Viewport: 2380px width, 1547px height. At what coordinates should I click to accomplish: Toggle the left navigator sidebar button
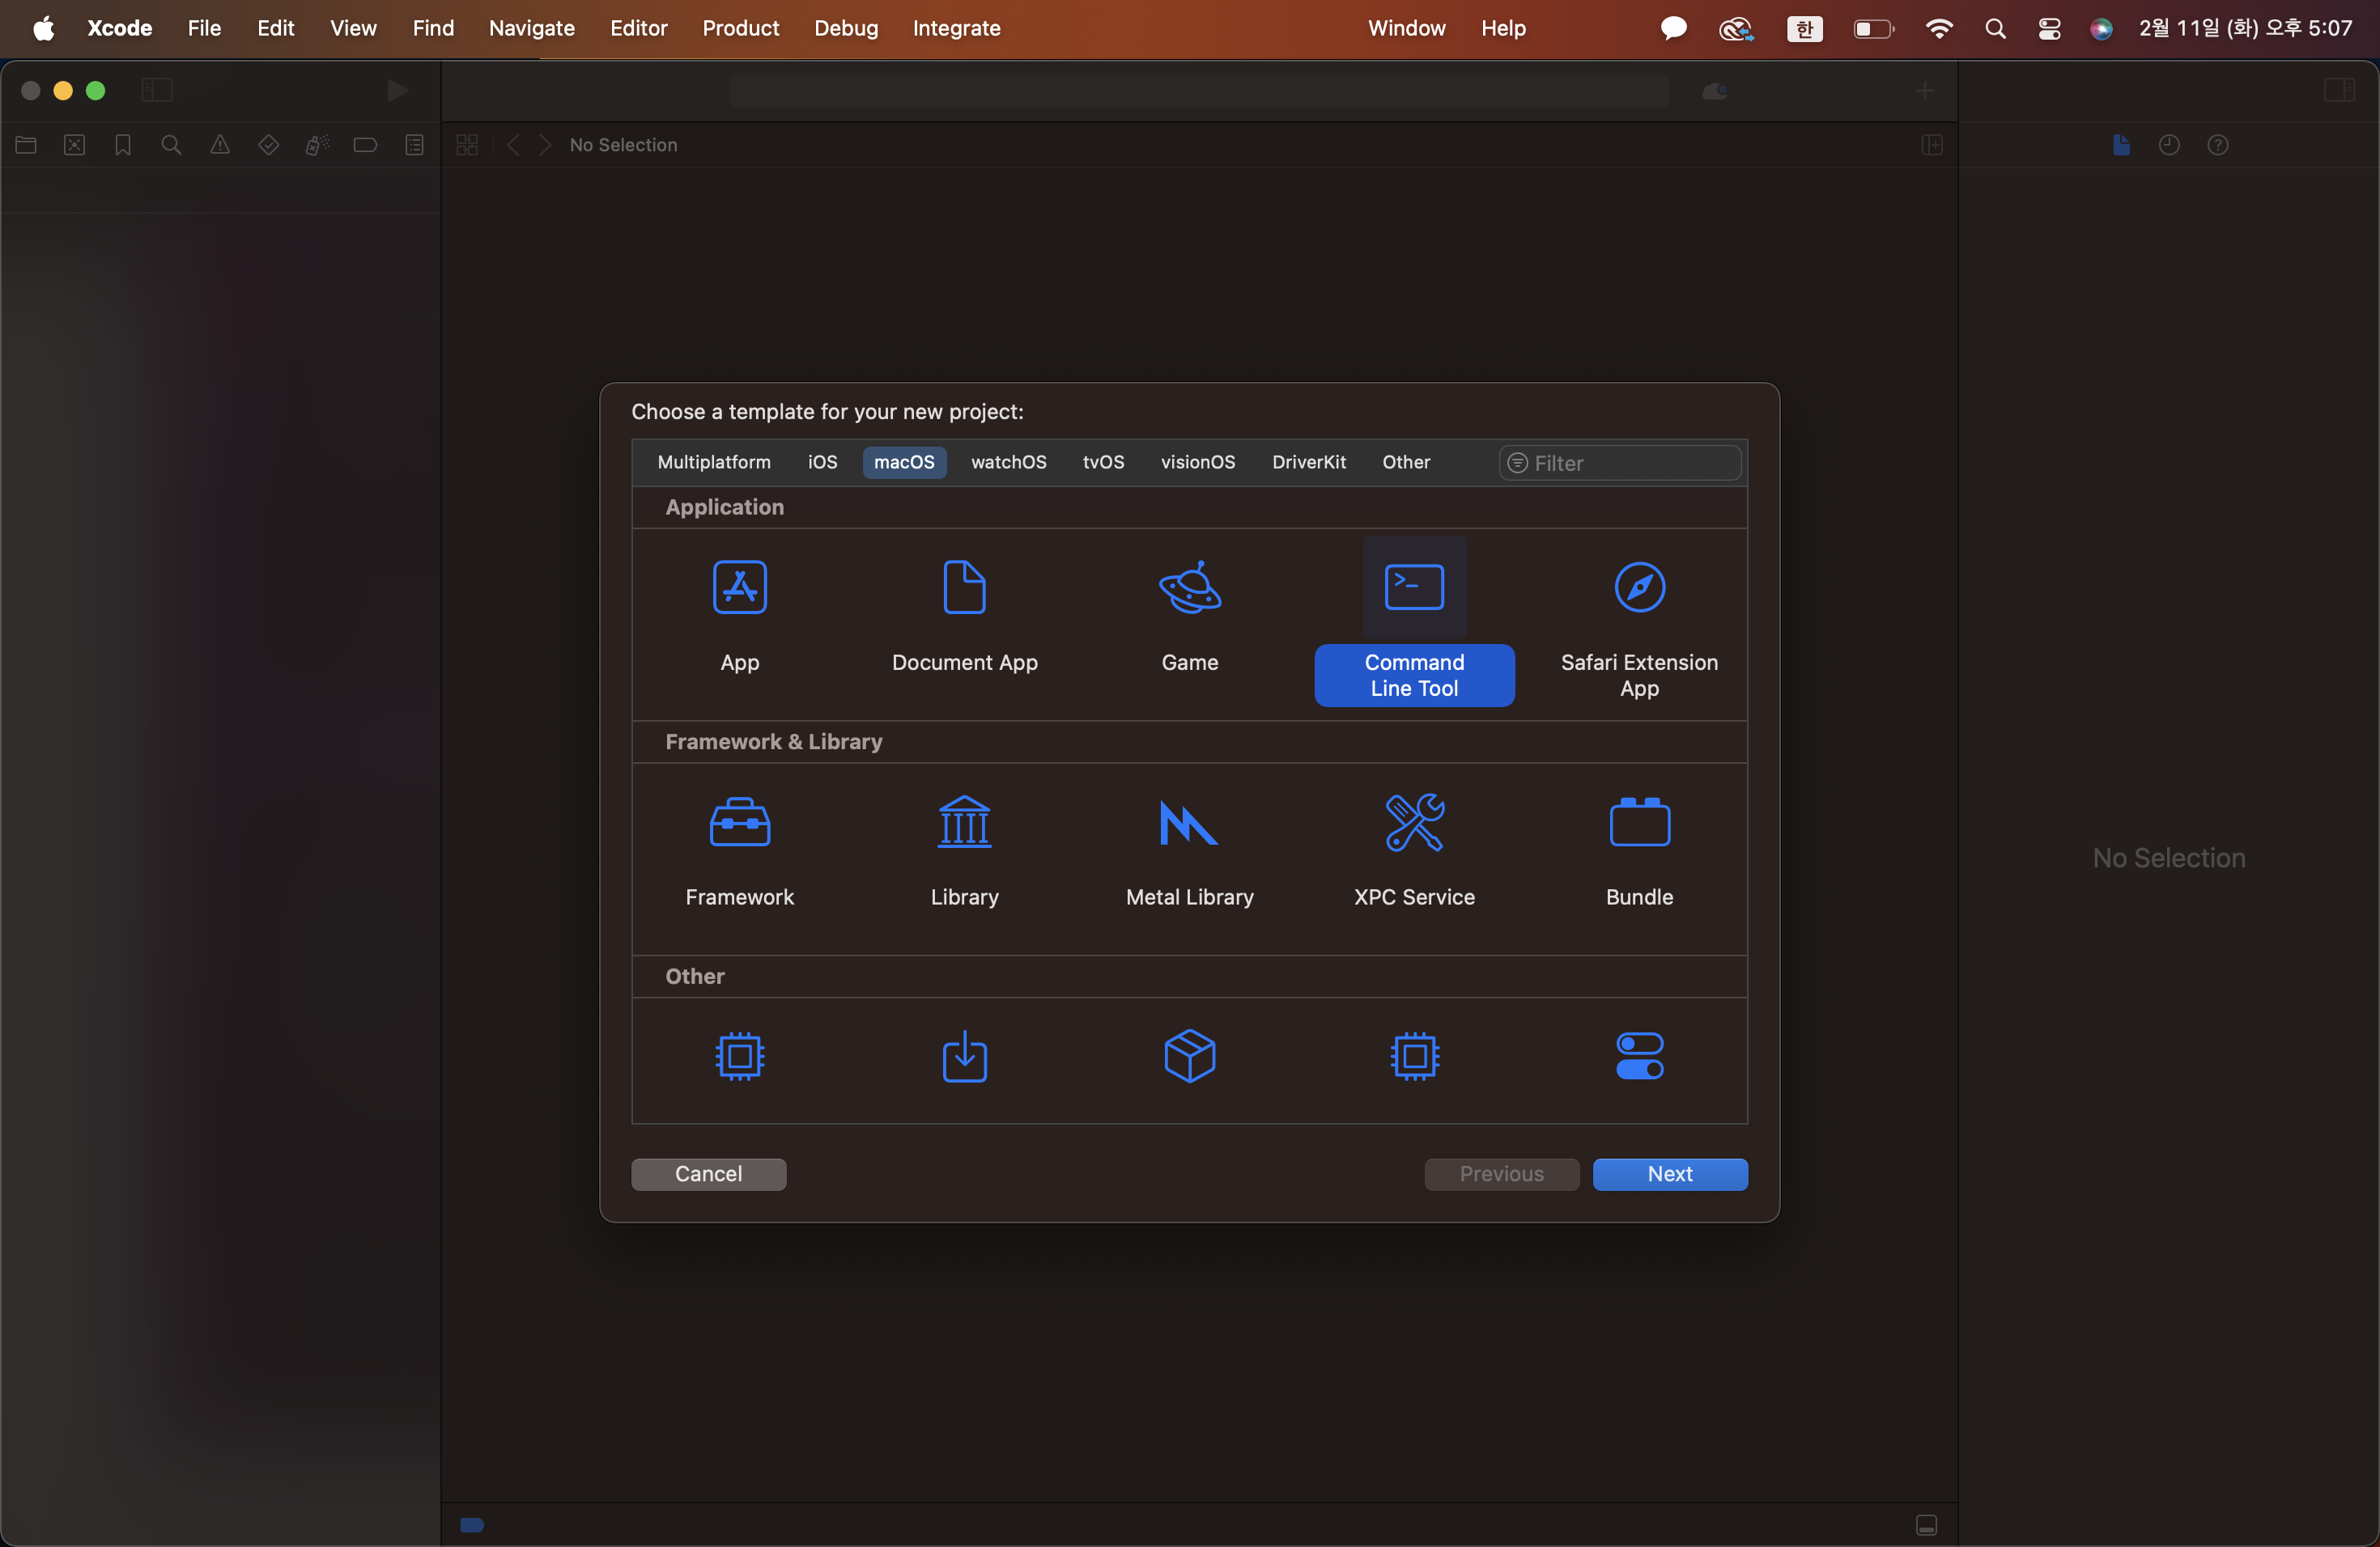tap(157, 91)
